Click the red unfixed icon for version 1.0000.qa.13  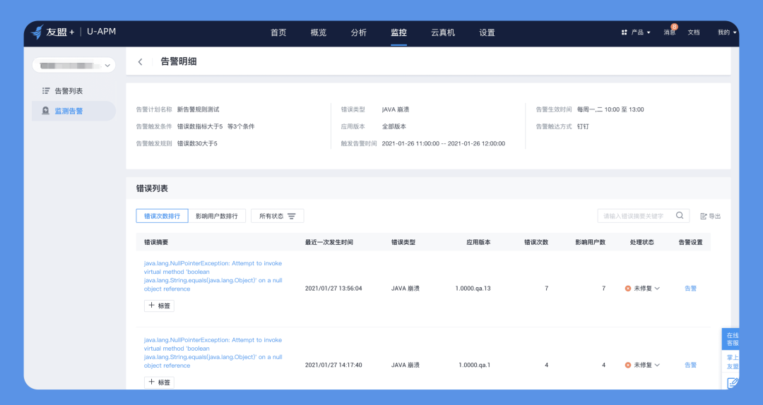point(628,289)
